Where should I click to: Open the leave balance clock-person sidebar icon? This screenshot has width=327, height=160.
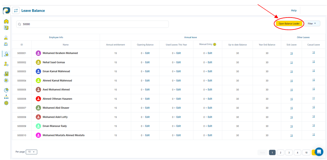tap(6, 54)
